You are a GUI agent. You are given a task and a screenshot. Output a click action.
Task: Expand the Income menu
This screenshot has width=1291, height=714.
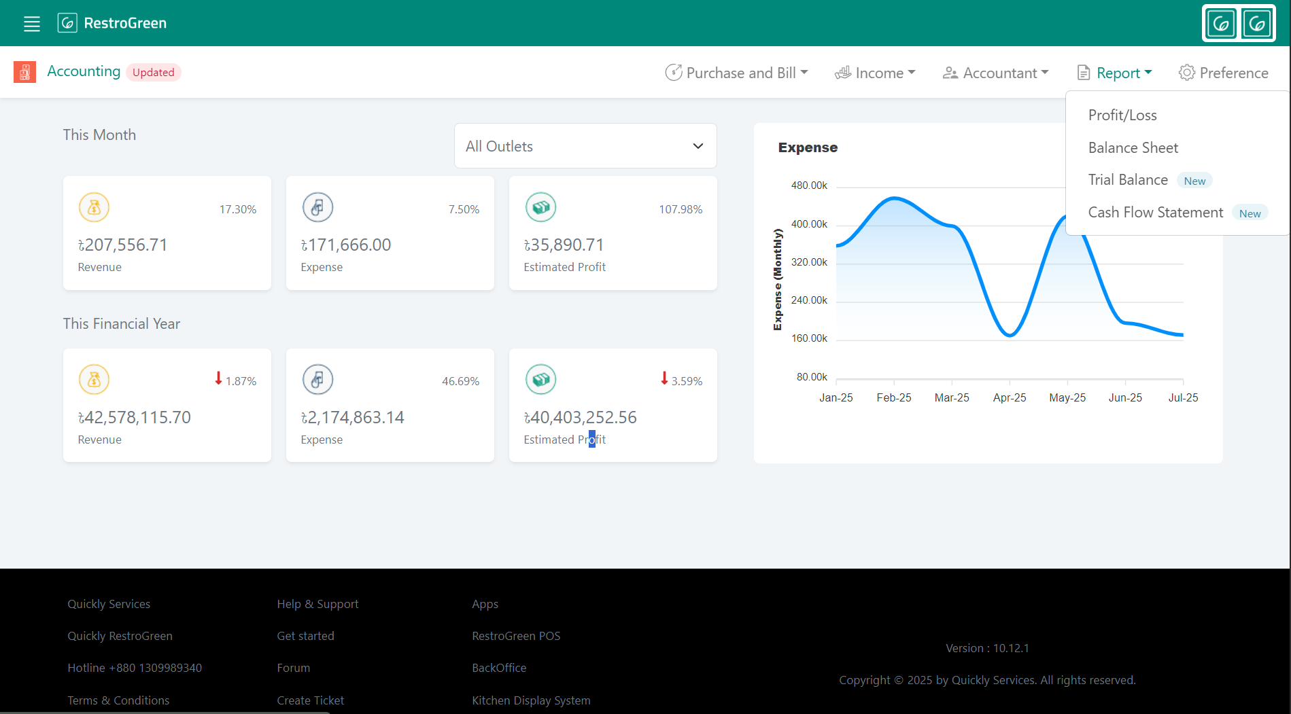(x=876, y=73)
